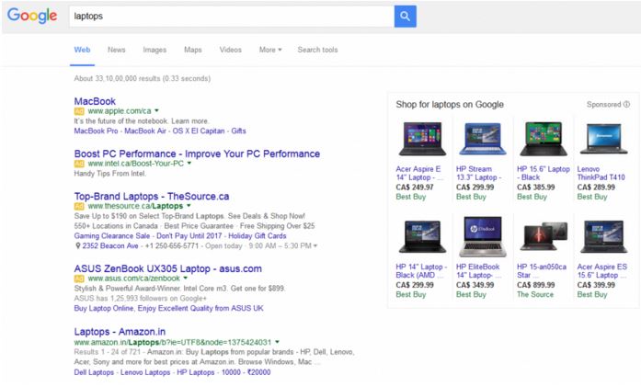Viewport: 641px width, 387px height.
Task: Follow the MacBook Pro sitelink
Action: tap(96, 131)
